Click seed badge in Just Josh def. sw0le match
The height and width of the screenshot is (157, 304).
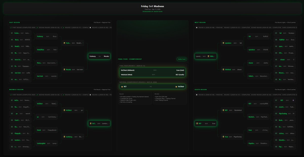tap(12, 73)
